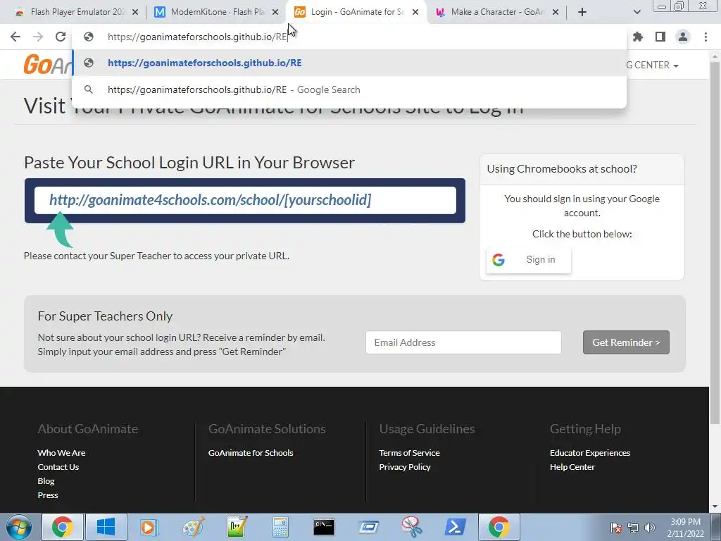Image resolution: width=721 pixels, height=541 pixels.
Task: Open the Press footer link
Action: coord(48,495)
